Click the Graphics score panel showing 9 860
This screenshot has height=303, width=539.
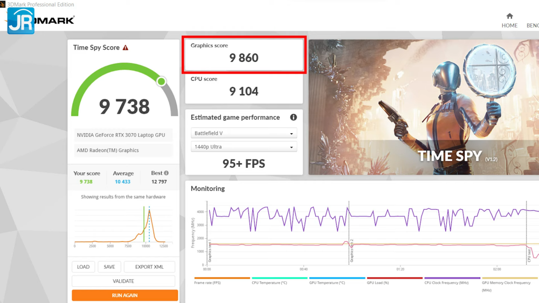244,54
